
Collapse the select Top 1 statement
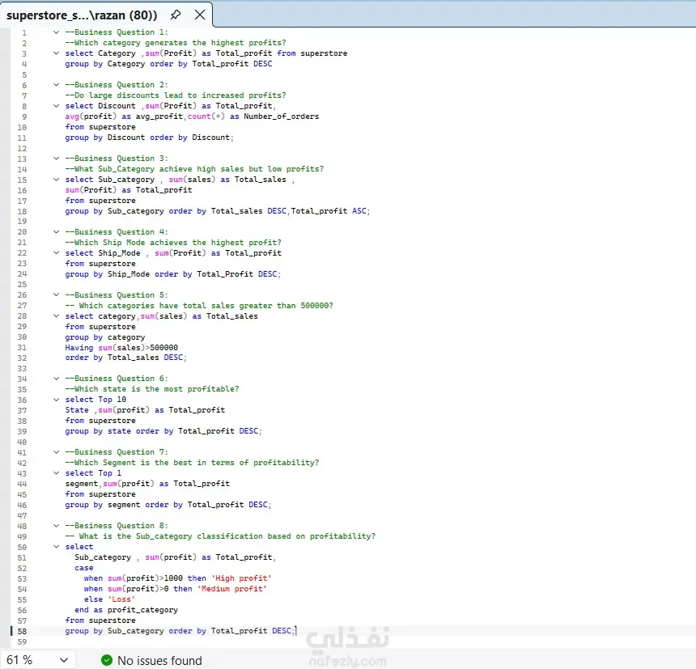[57, 473]
